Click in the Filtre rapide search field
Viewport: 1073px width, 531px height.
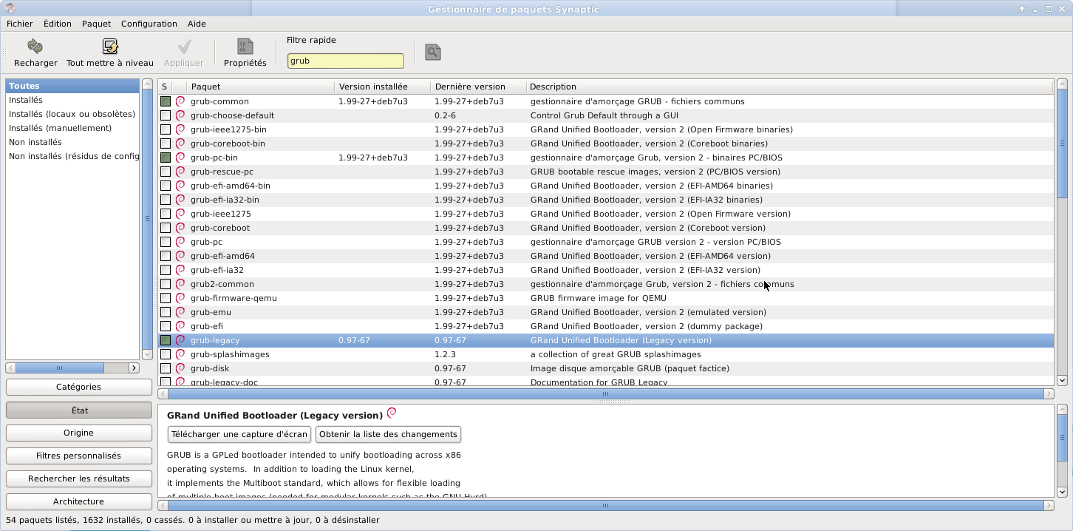point(346,61)
